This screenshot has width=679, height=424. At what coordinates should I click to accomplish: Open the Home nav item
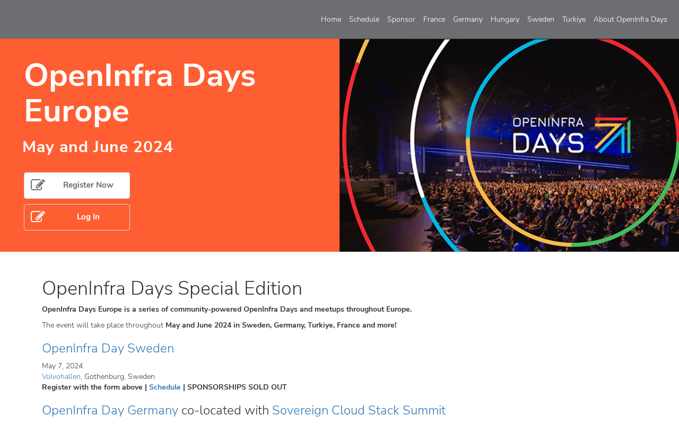coord(331,20)
